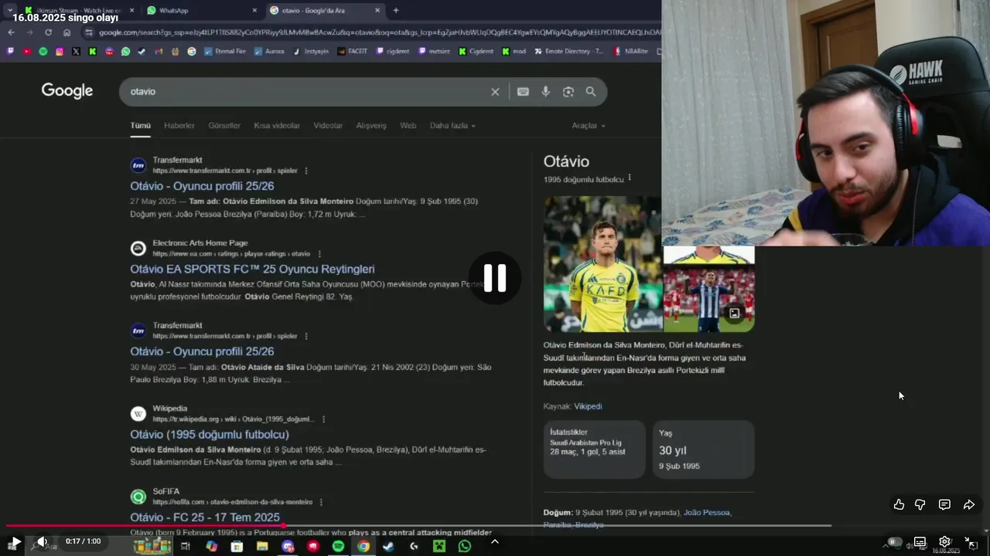Mute the video with the volume icon

click(42, 542)
